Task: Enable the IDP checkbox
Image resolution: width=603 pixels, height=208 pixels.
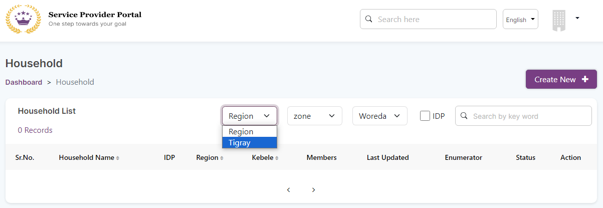Action: pos(425,116)
